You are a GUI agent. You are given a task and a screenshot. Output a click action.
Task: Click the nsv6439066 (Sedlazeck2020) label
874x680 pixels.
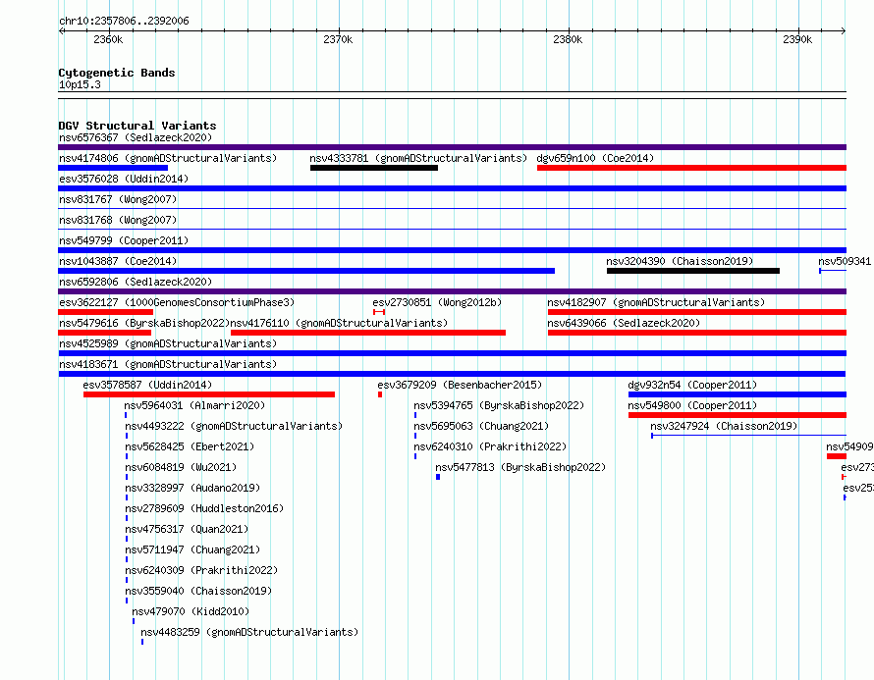pos(624,323)
